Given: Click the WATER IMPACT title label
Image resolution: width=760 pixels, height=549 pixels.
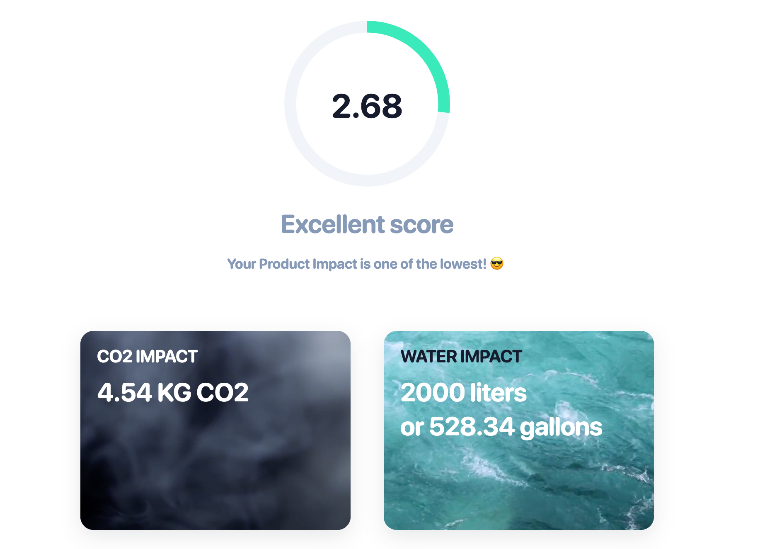Looking at the screenshot, I should pos(461,357).
